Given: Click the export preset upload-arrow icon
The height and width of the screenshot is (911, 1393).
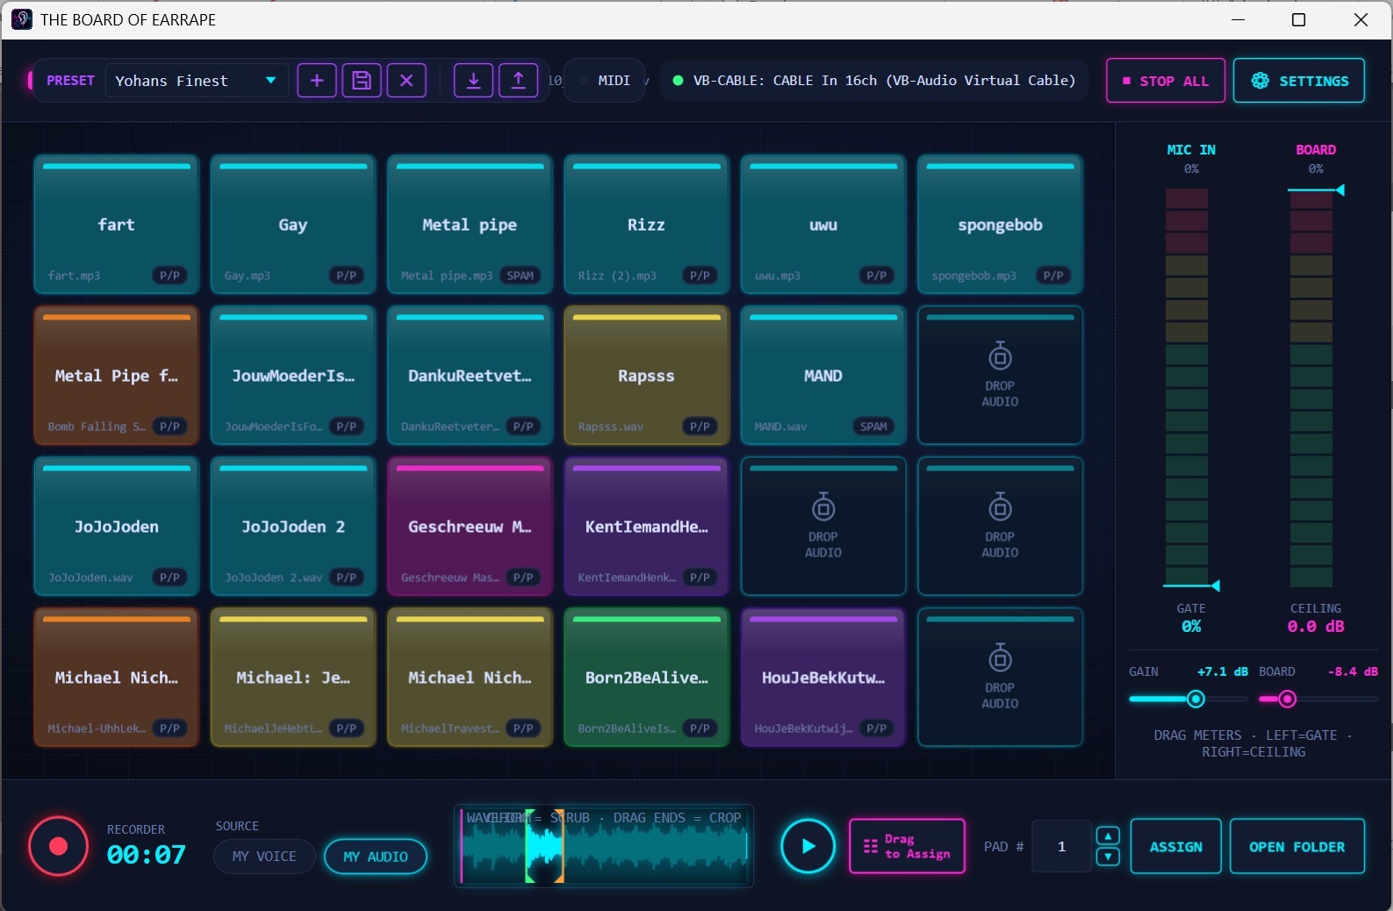Looking at the screenshot, I should [x=518, y=81].
